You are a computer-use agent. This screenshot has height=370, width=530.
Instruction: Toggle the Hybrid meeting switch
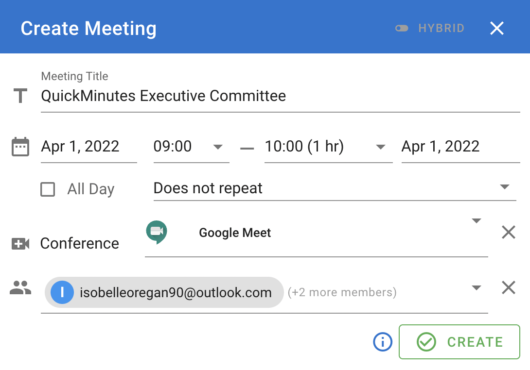[402, 28]
